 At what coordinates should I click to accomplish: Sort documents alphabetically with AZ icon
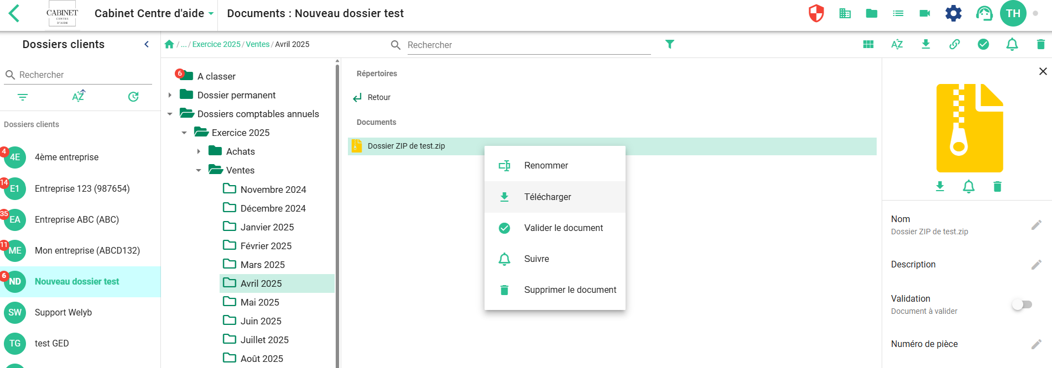click(x=897, y=44)
